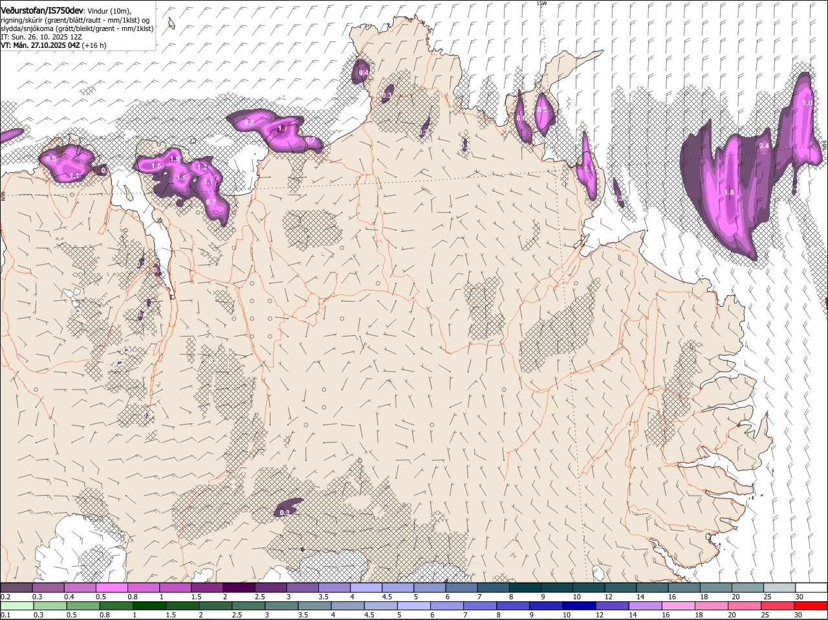The image size is (828, 620).
Task: Select lower legend red swatch between 25 and 30
Action: [x=779, y=606]
